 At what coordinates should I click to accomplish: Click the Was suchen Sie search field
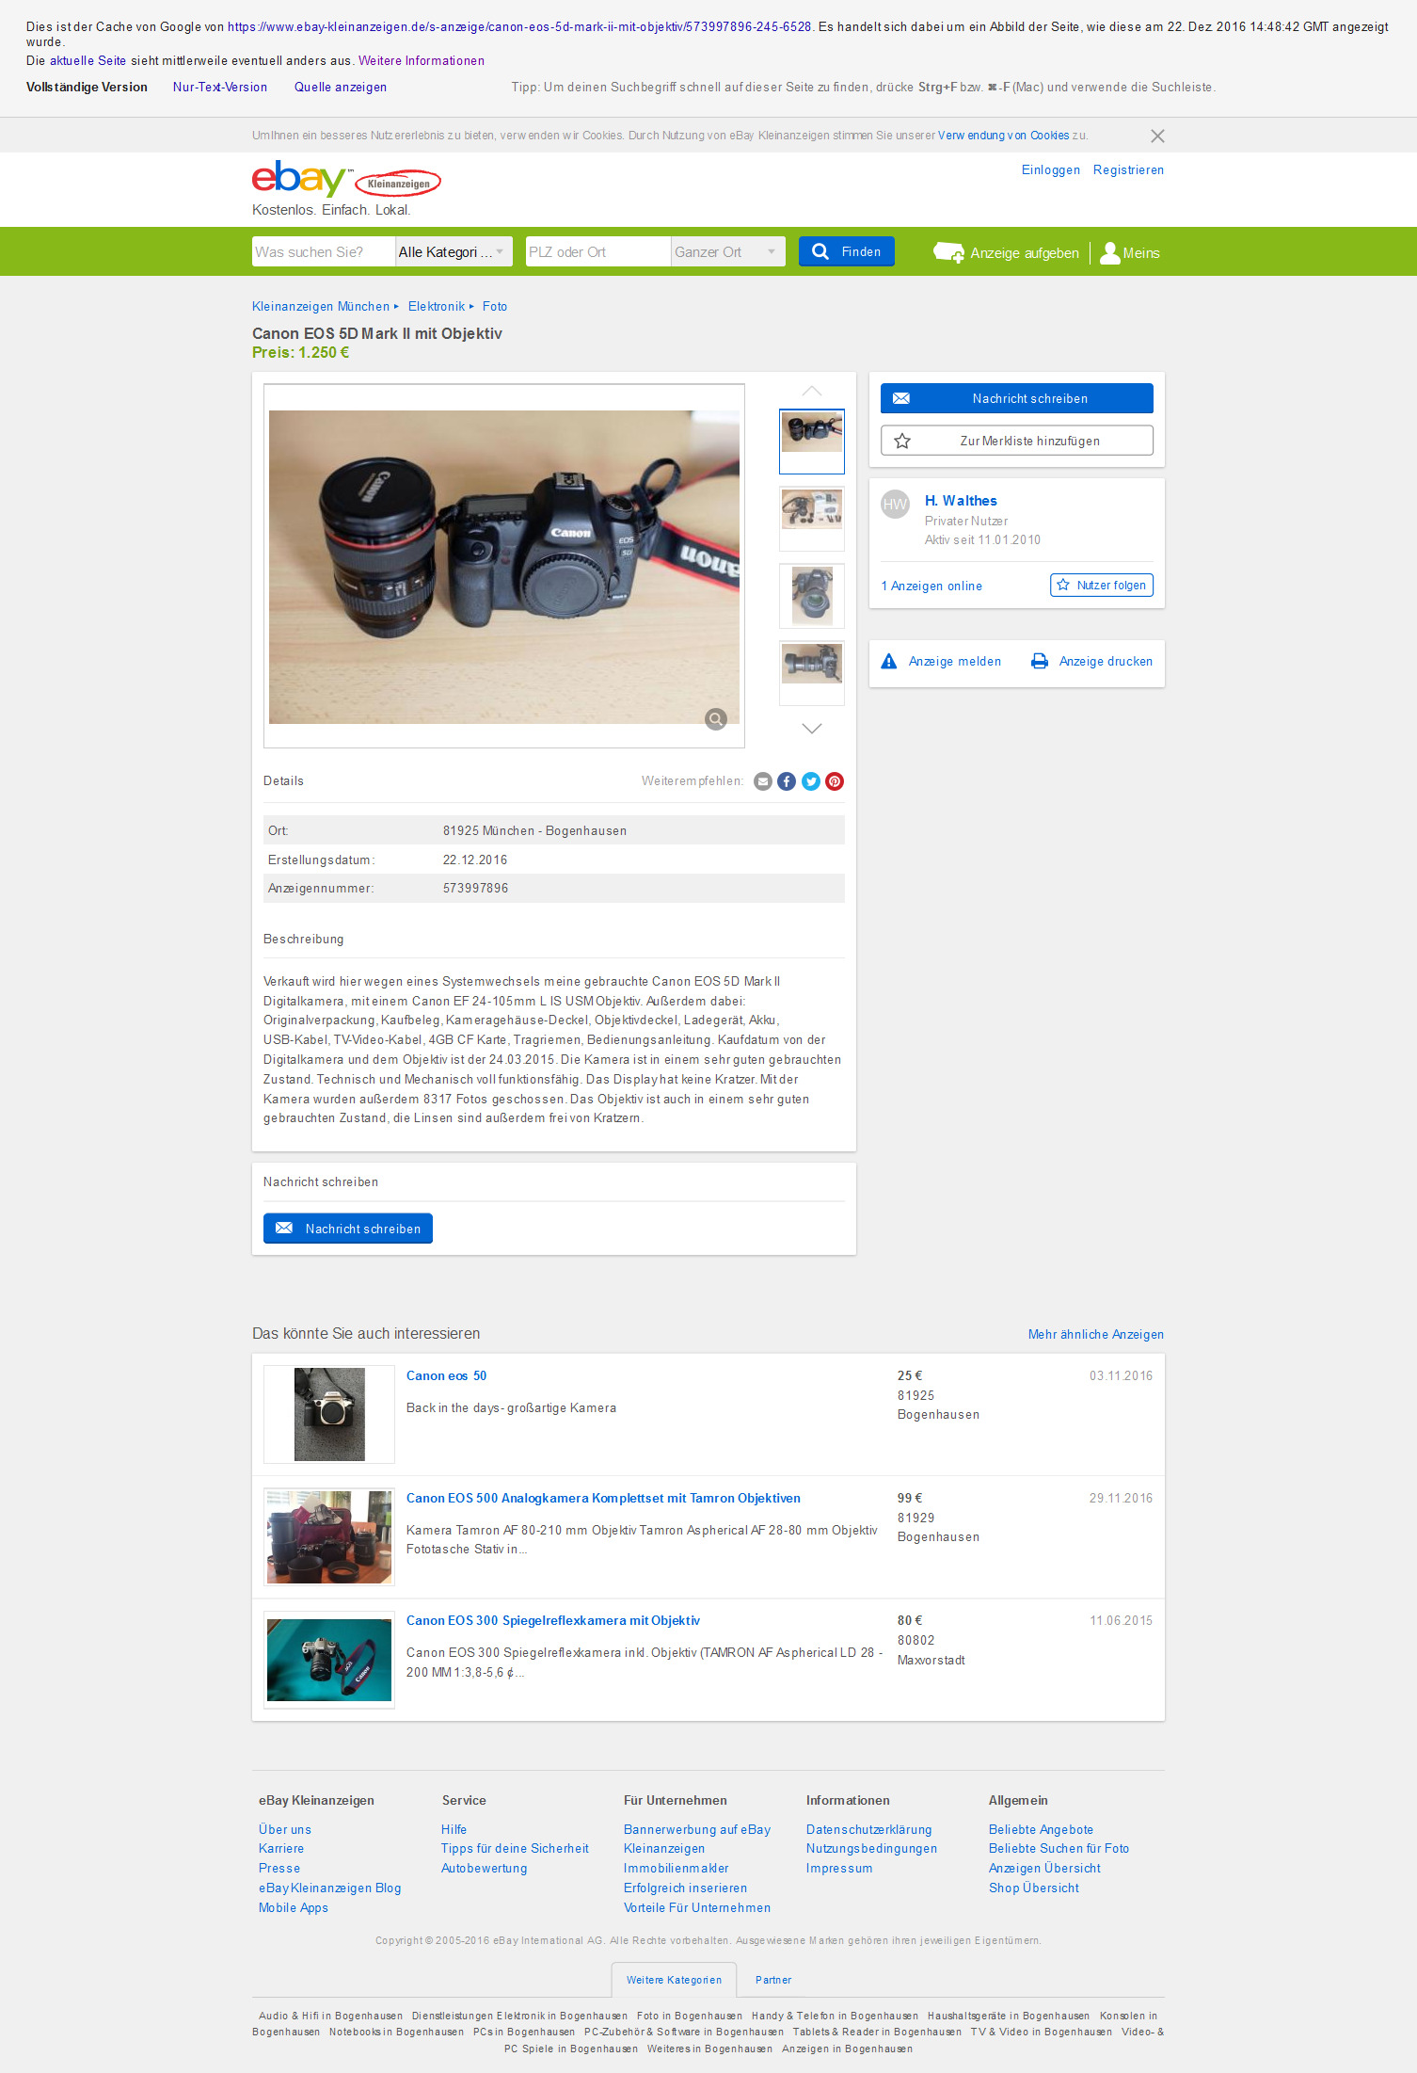[x=324, y=251]
